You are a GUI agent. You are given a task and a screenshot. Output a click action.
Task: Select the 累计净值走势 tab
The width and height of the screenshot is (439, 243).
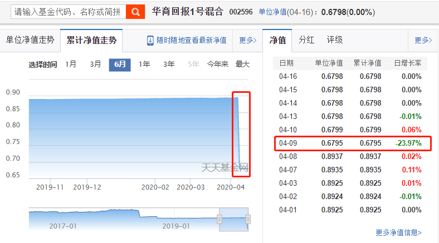point(91,40)
